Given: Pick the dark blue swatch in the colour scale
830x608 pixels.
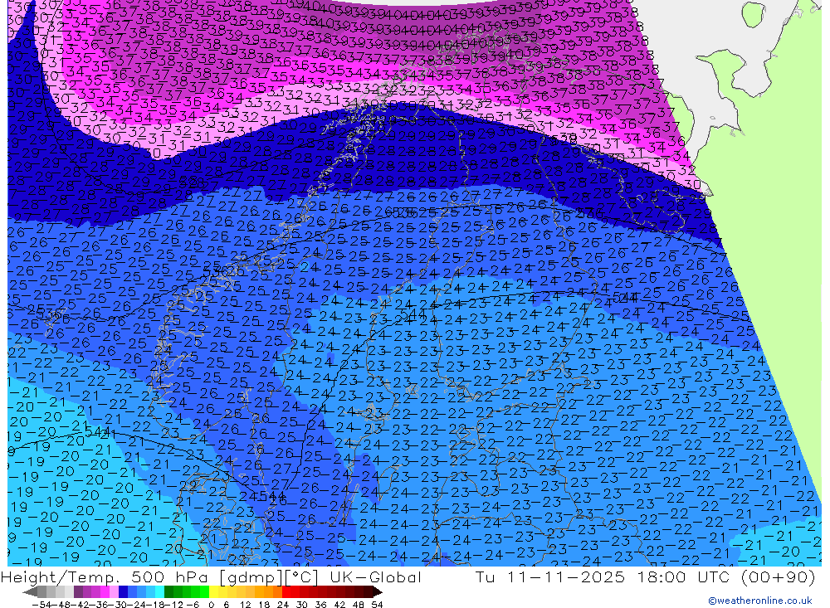Looking at the screenshot, I should pos(123,592).
